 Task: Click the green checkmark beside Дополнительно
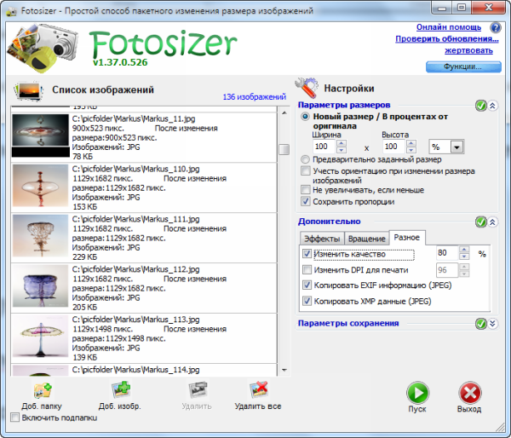tap(480, 222)
